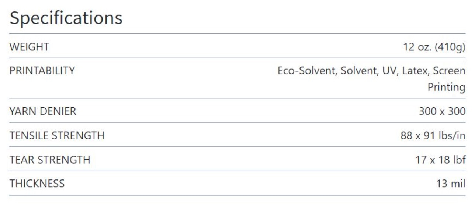Click the Printing word on second line
Viewport: 475px width, 210px height.
pyautogui.click(x=447, y=88)
